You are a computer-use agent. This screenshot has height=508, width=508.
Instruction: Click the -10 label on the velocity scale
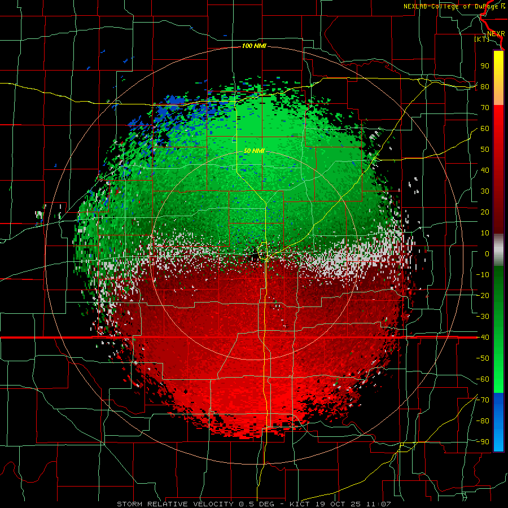[483, 275]
